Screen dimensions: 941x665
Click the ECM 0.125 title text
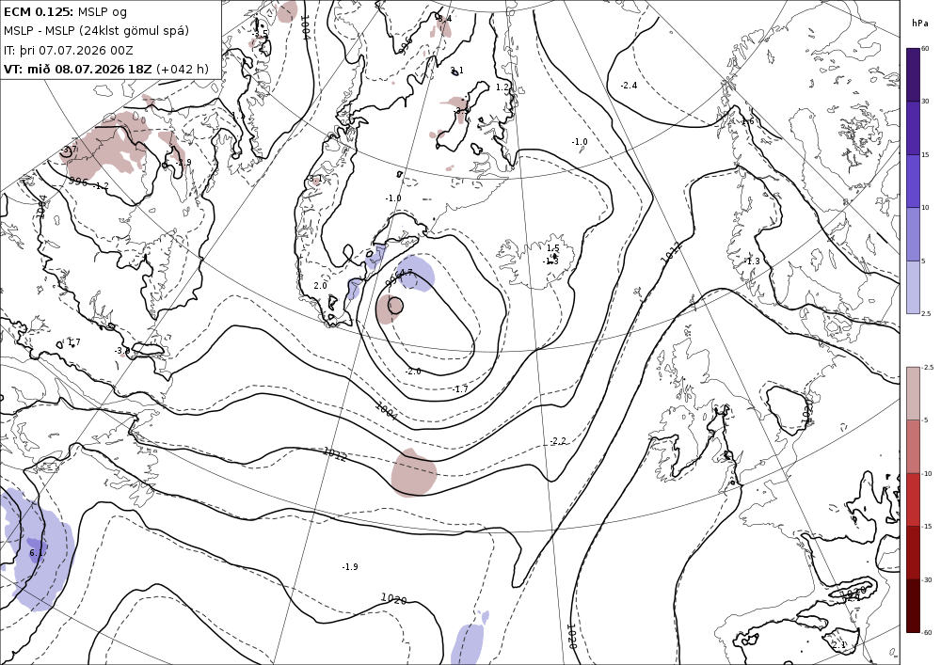point(39,11)
